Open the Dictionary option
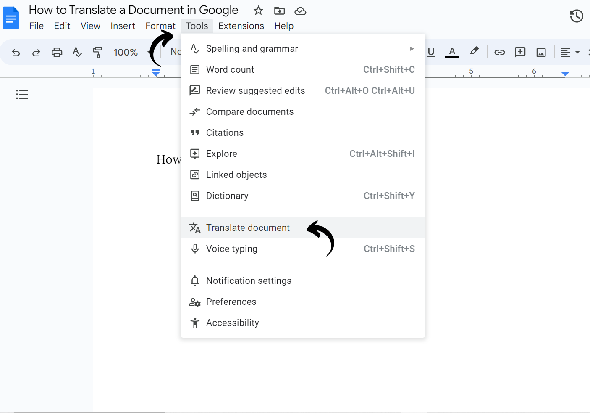The height and width of the screenshot is (413, 590). 303,196
